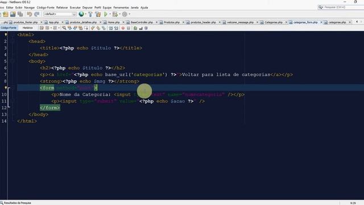
Task: Click the New Project toolbar icon
Action: (x=6, y=14)
